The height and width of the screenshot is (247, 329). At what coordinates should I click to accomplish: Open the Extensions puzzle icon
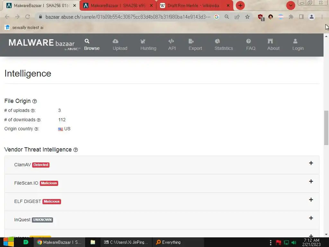[291, 17]
